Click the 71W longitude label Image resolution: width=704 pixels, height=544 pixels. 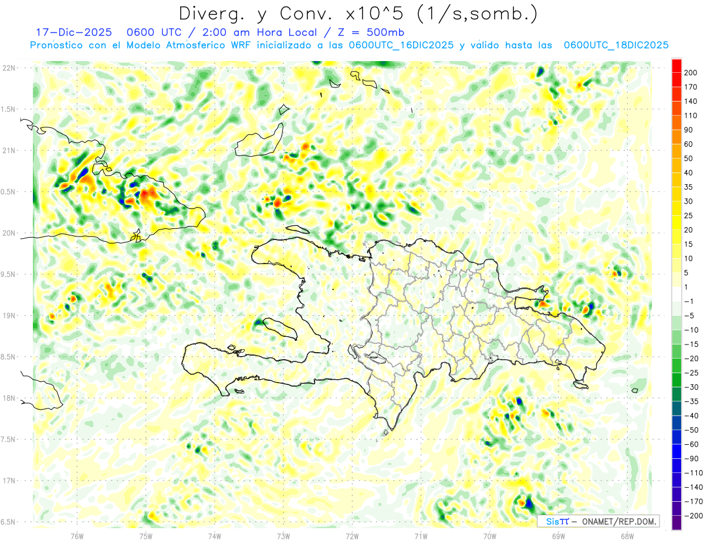click(421, 536)
